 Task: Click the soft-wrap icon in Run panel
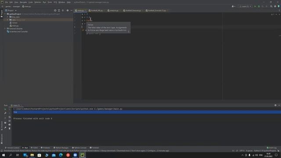click(10, 117)
